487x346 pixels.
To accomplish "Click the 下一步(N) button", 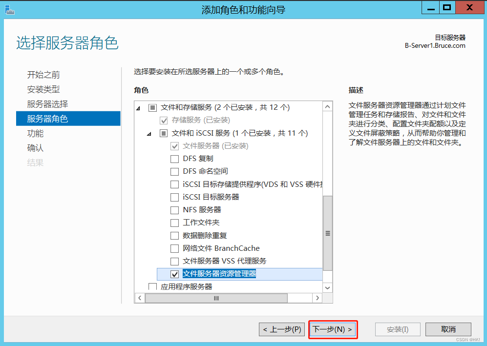I will pyautogui.click(x=333, y=329).
